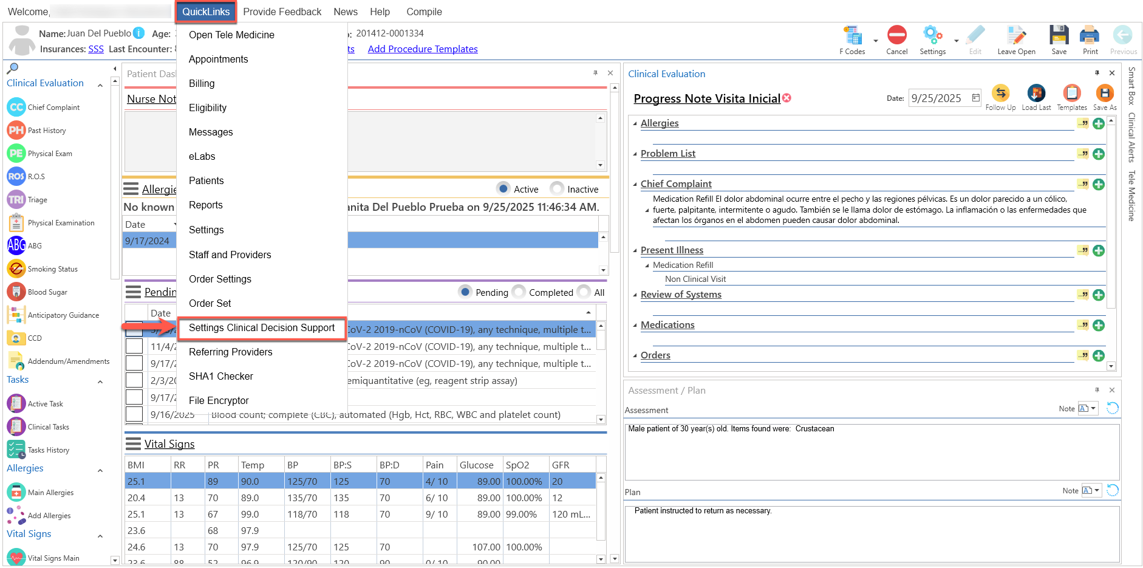Add an entry to Medications with plus icon
The image size is (1143, 568).
click(1099, 326)
